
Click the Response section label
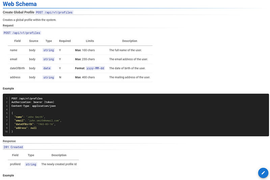coord(9,141)
